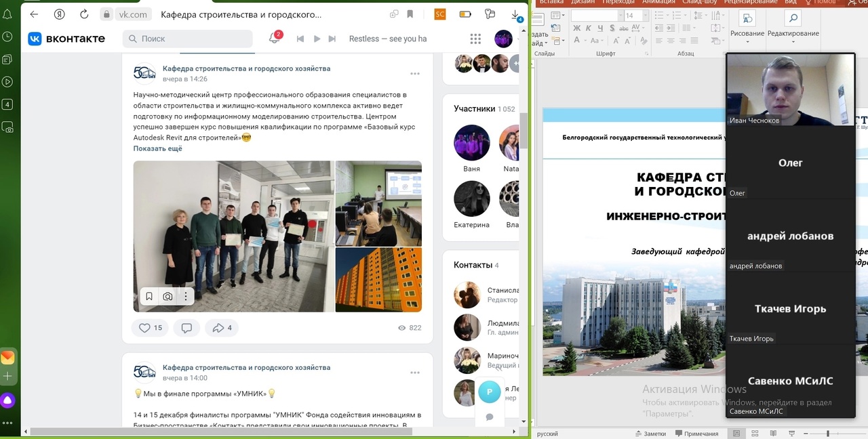Switch to Вид tab in PowerPoint
This screenshot has height=439, width=868.
(x=791, y=3)
